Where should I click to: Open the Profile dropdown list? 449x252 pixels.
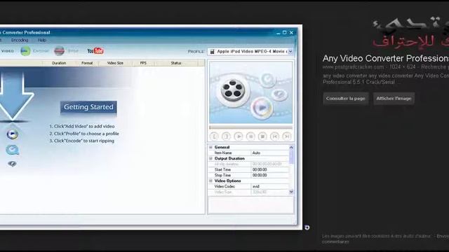coord(290,51)
